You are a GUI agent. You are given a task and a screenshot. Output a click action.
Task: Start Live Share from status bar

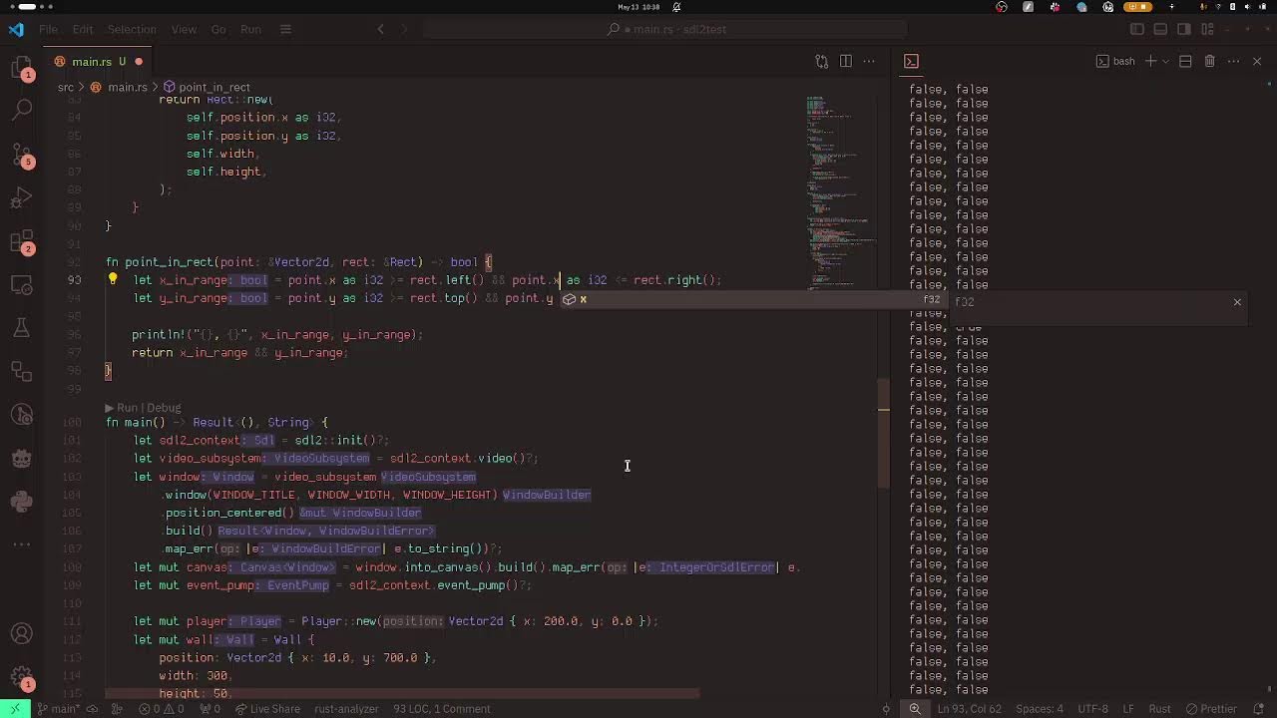point(266,709)
